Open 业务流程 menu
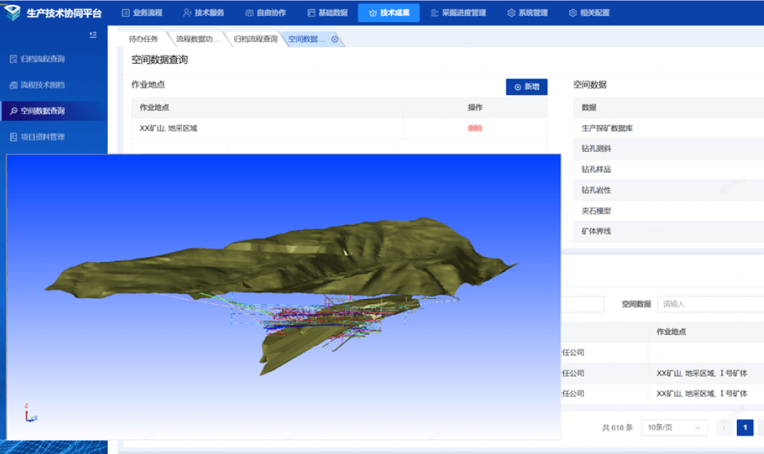The width and height of the screenshot is (764, 454). point(142,13)
